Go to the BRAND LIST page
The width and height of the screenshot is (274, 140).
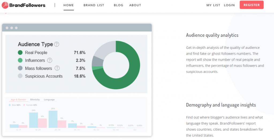[x=94, y=5]
